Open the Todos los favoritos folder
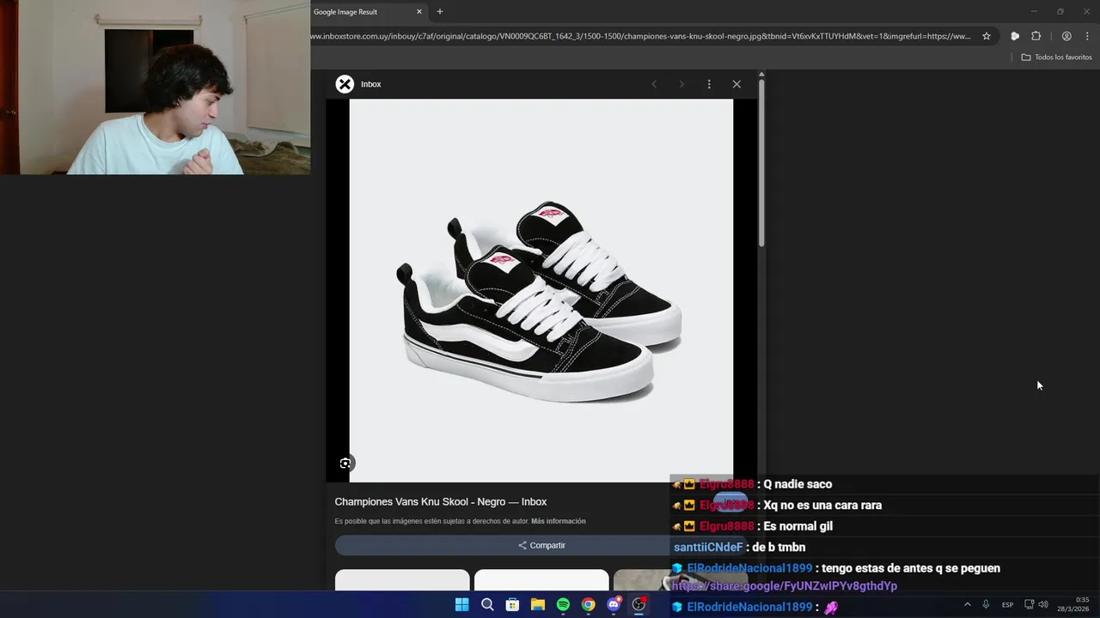 [x=1056, y=57]
